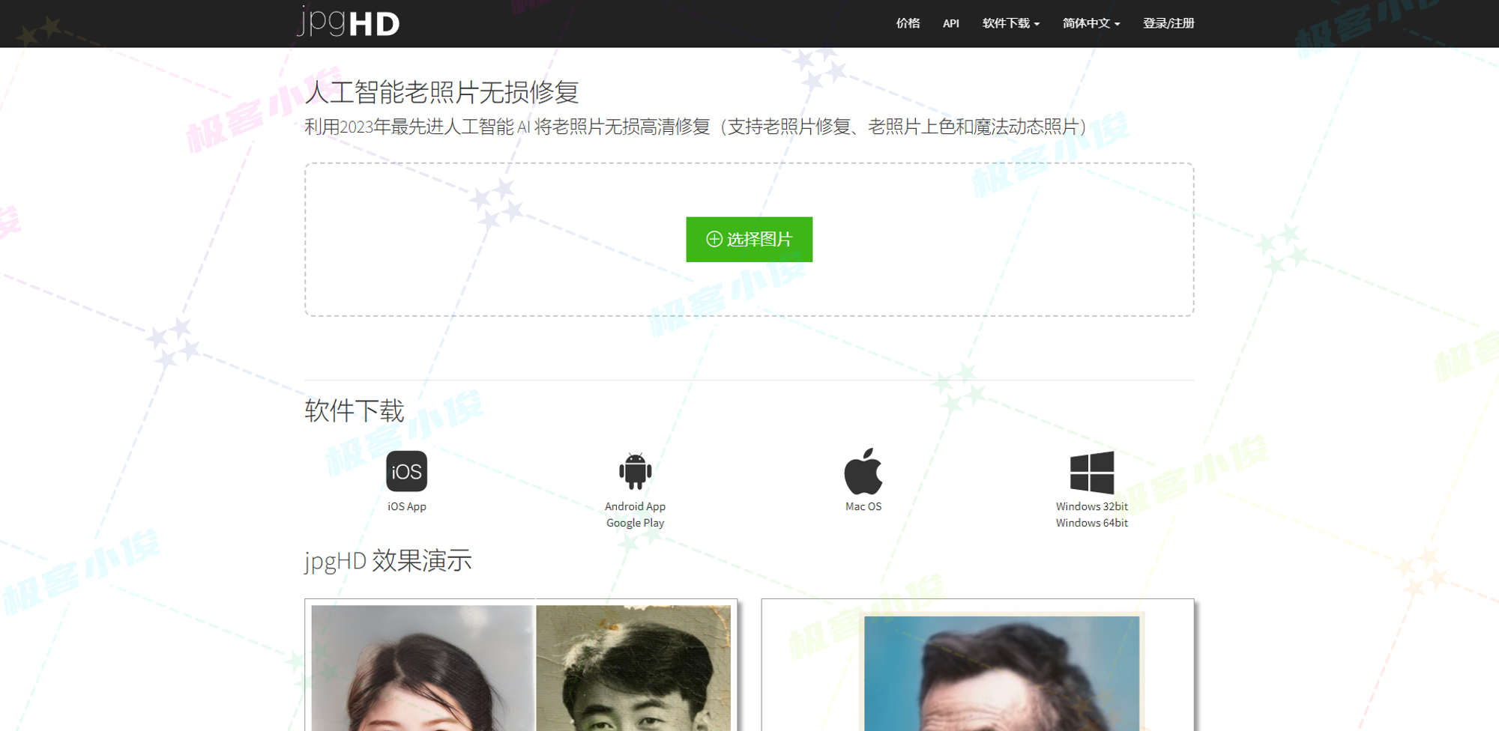This screenshot has height=731, width=1499.
Task: Open the restored woman portrait demo thumbnail
Action: tap(423, 668)
